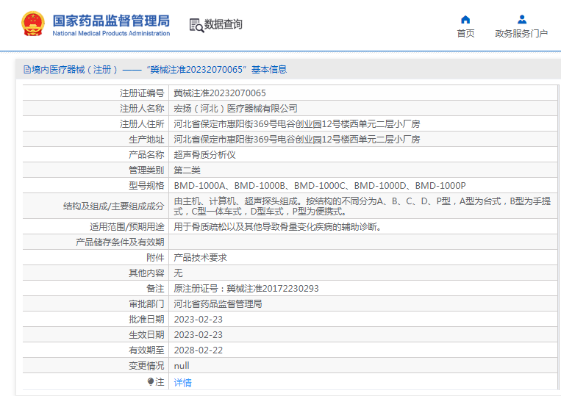Click the 有效期至 row label
Screen dimensions: 561x396
146,350
